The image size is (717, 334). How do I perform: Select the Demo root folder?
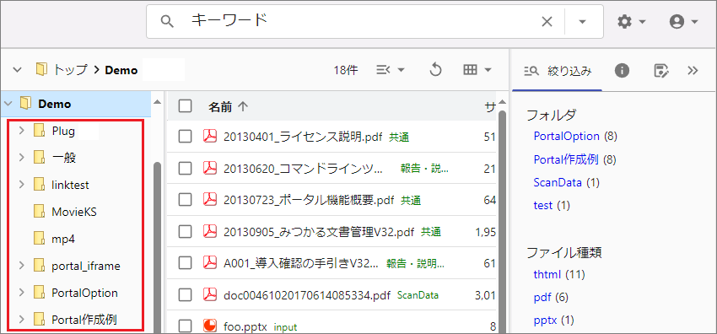[x=55, y=104]
